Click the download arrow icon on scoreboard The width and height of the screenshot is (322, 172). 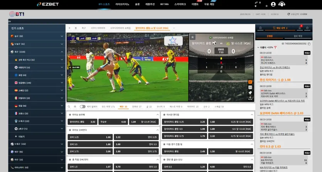[x=250, y=98]
